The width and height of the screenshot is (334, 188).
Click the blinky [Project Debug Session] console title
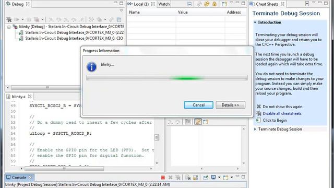coord(87,184)
